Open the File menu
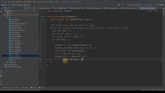This screenshot has height=93, width=165. 6,2
